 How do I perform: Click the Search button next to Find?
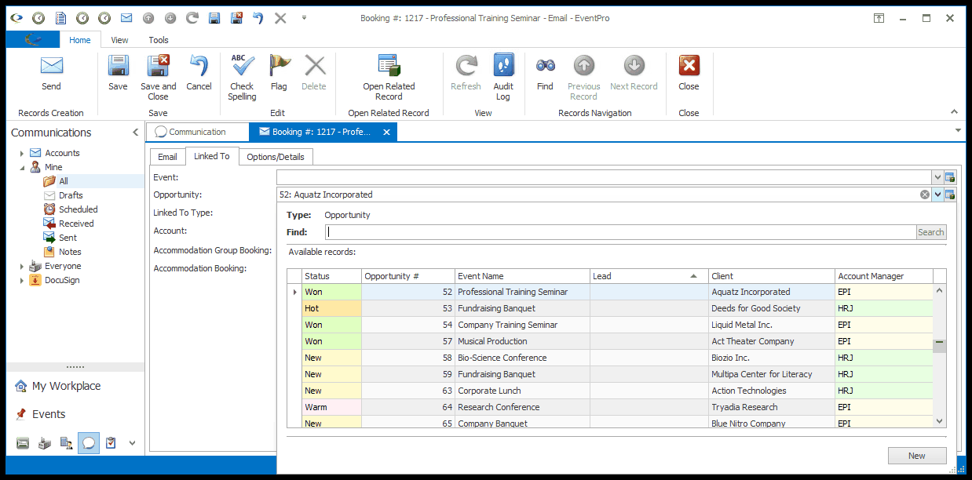point(931,232)
